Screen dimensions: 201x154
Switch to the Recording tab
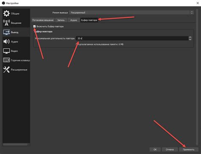(x=61, y=20)
